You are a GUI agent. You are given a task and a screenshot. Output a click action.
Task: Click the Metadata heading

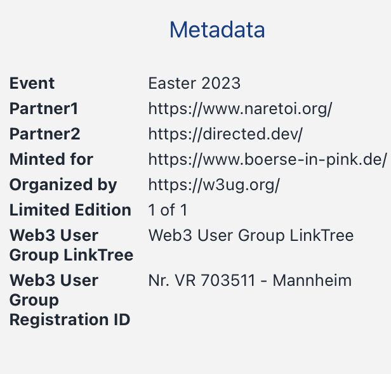click(217, 30)
